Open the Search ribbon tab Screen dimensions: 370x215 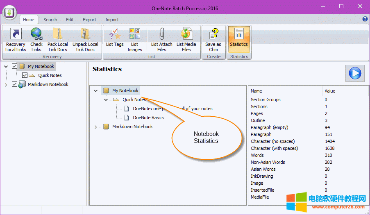[50, 20]
